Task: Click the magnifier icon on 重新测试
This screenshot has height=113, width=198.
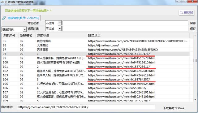Action: click(181, 12)
